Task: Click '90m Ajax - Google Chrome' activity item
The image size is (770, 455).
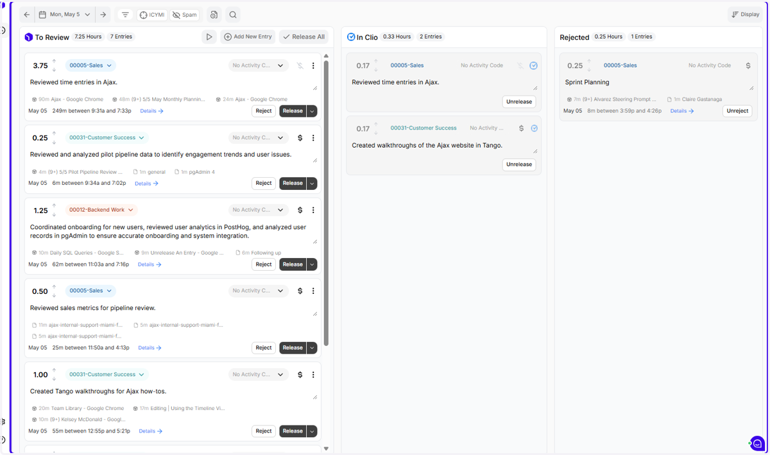Action: point(67,99)
